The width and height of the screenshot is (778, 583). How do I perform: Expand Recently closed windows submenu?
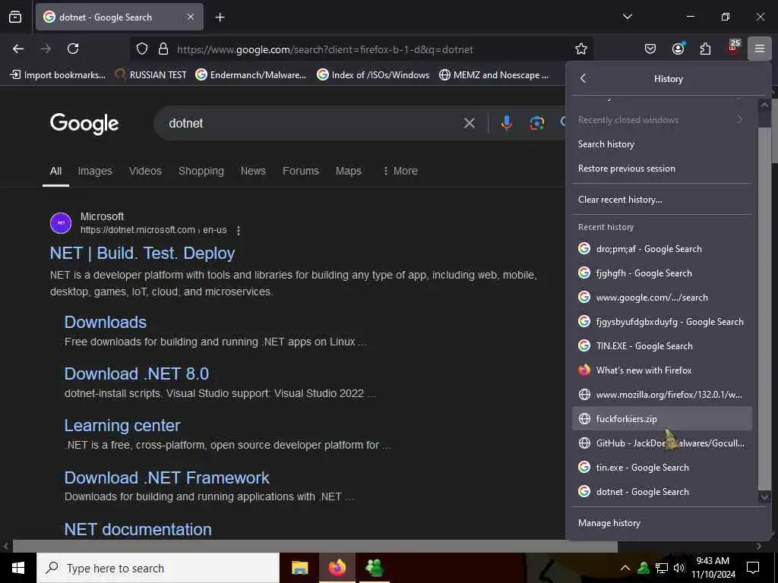click(x=662, y=120)
